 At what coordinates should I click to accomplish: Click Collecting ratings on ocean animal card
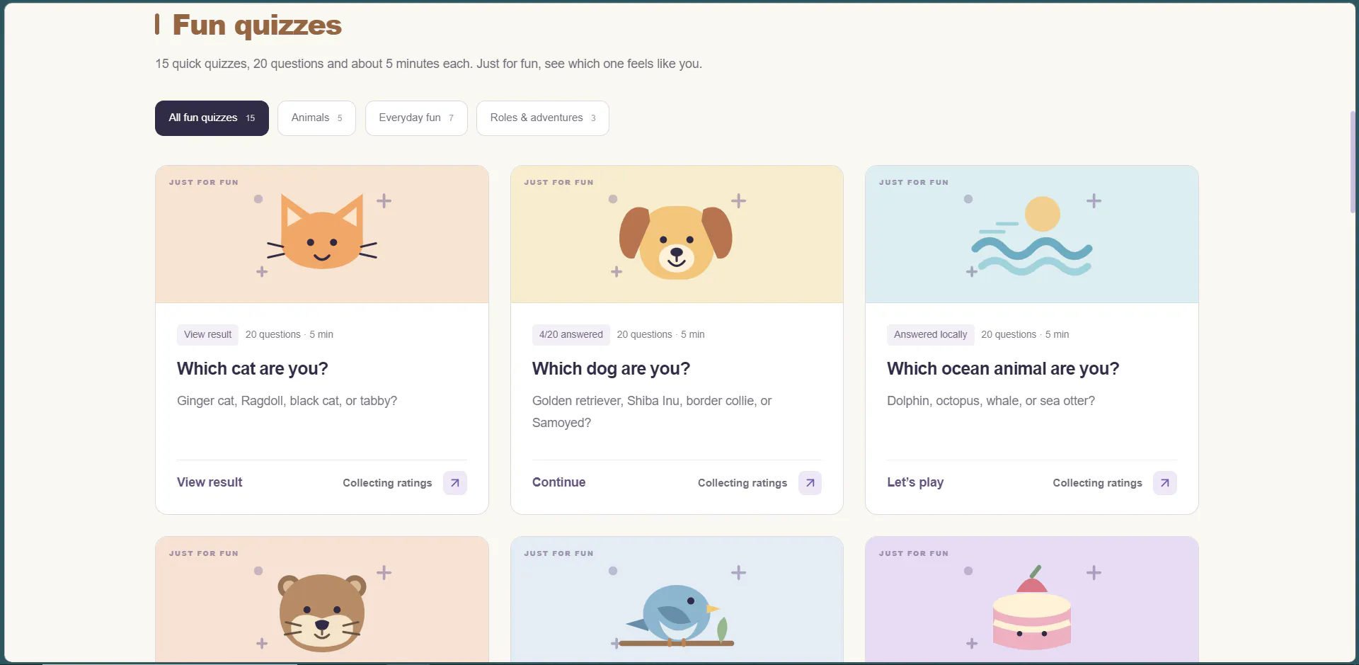(1097, 483)
